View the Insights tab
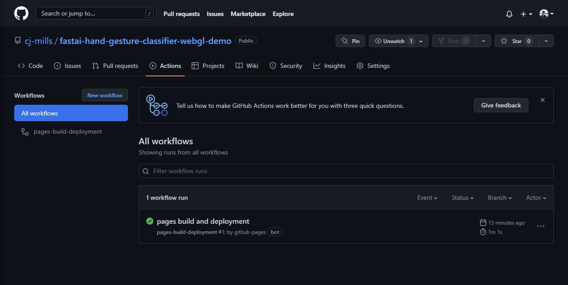 329,66
